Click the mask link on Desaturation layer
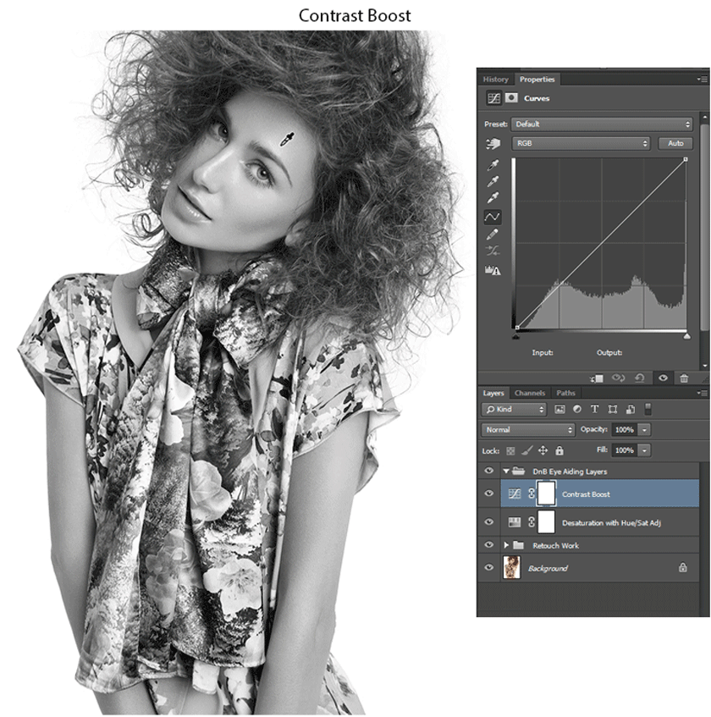Viewport: 711px width, 717px height. (532, 521)
